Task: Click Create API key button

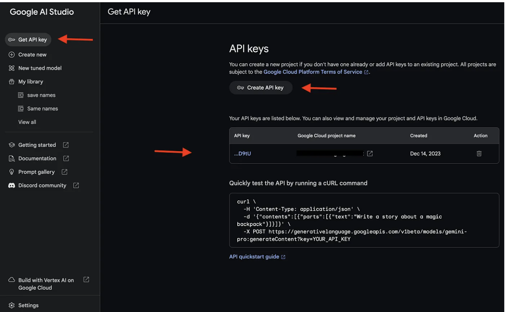Action: pyautogui.click(x=261, y=88)
